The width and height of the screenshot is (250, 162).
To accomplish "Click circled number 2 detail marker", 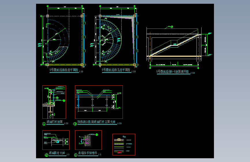I will [46, 155].
